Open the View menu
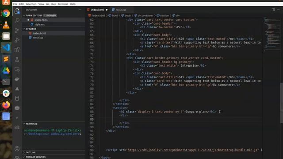This screenshot has width=283, height=159. coord(41,4)
